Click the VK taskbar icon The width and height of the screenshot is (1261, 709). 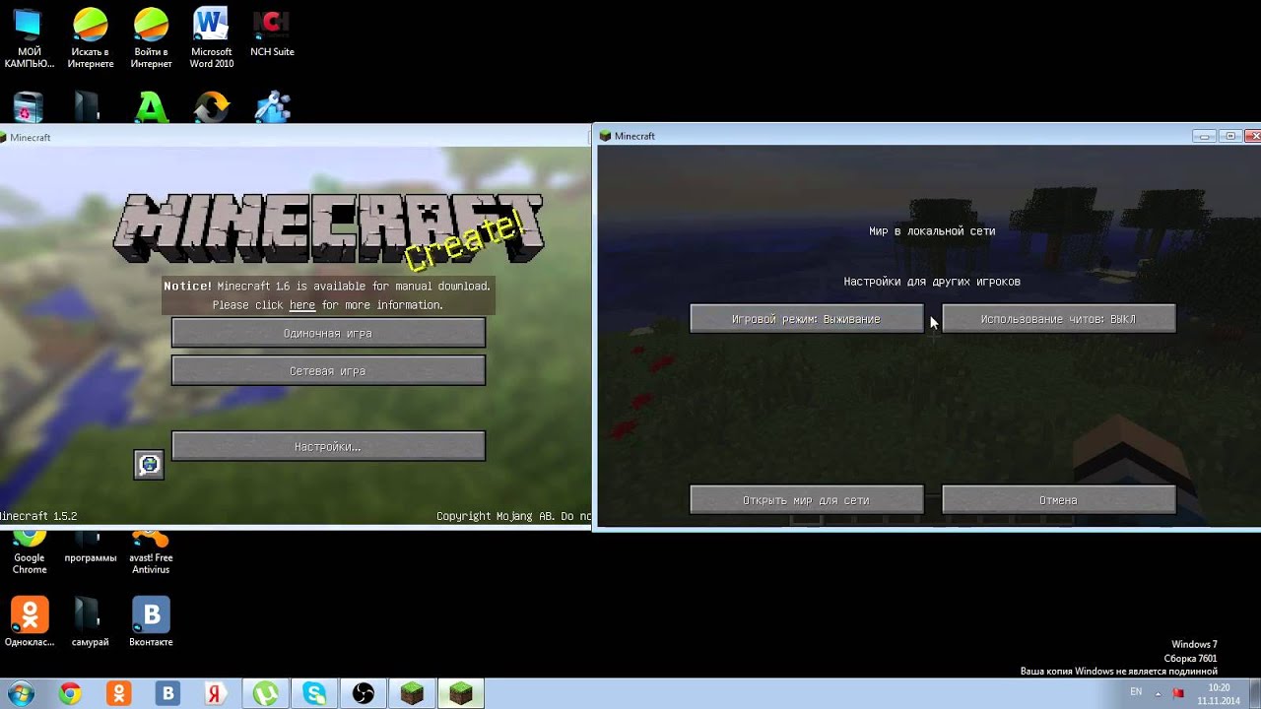168,694
